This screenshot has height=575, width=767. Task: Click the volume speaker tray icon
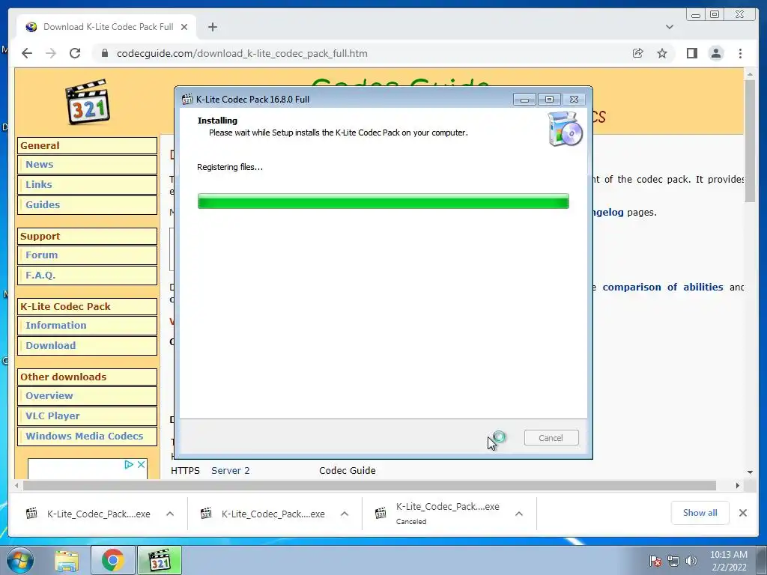pyautogui.click(x=691, y=561)
